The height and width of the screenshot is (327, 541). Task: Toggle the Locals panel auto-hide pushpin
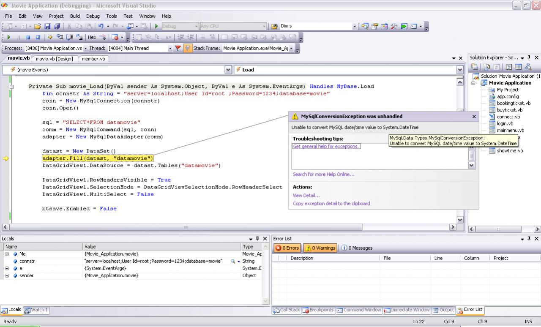[x=257, y=239]
